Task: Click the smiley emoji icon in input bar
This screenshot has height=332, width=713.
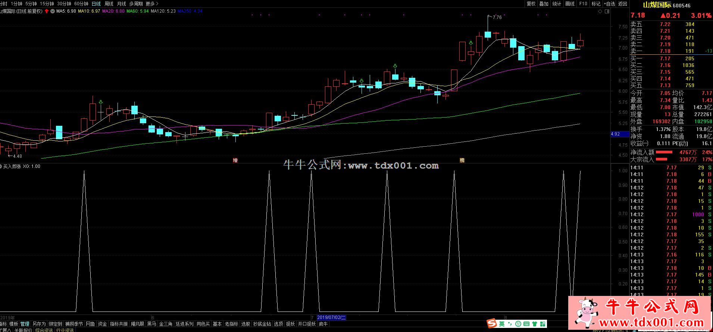Action: (518, 324)
